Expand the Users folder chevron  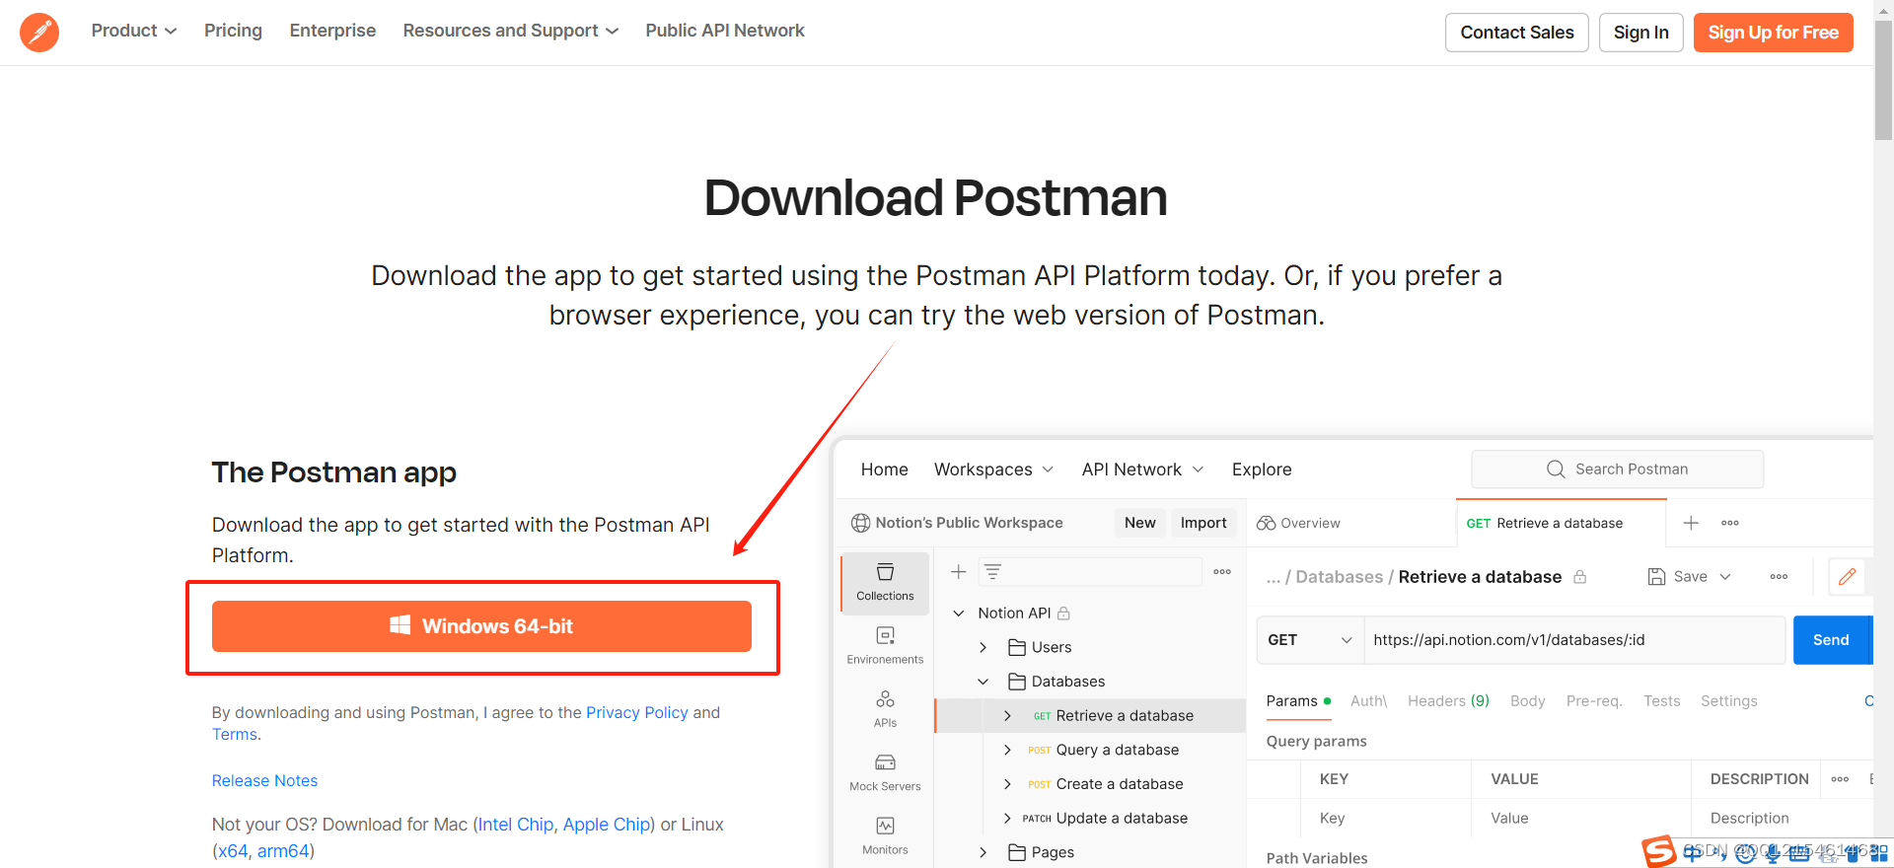[983, 647]
